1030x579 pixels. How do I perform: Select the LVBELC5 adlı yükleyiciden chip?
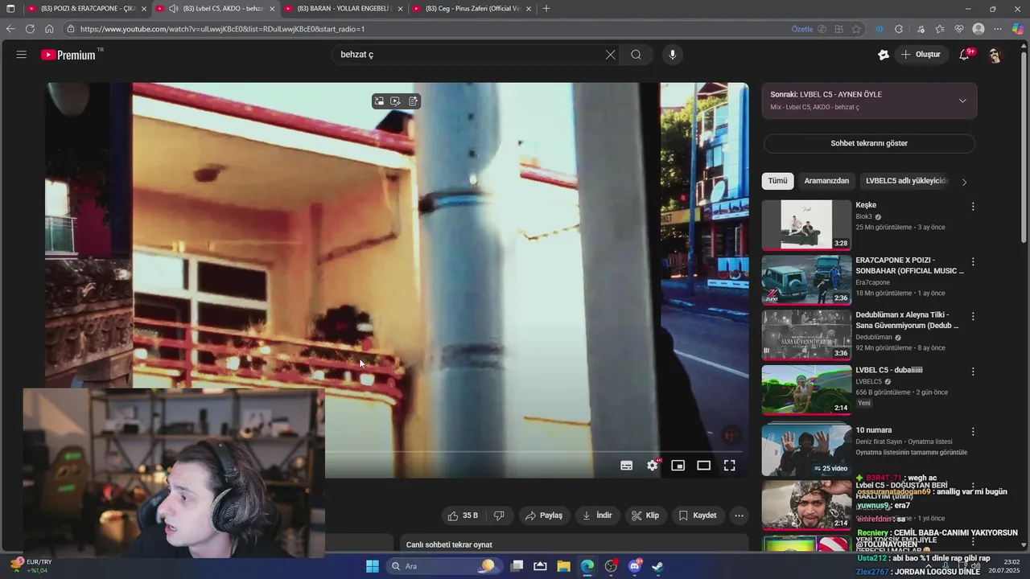click(x=906, y=181)
